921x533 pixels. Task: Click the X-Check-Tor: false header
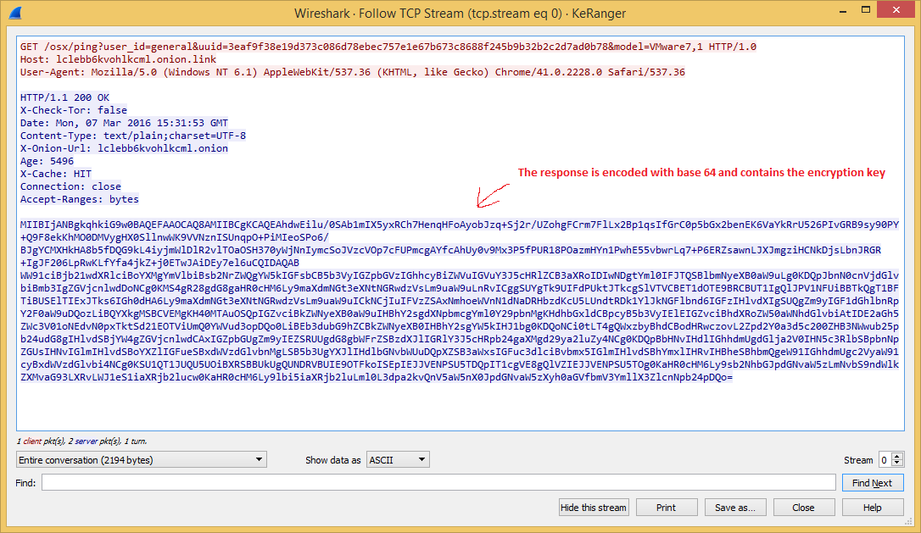(74, 110)
